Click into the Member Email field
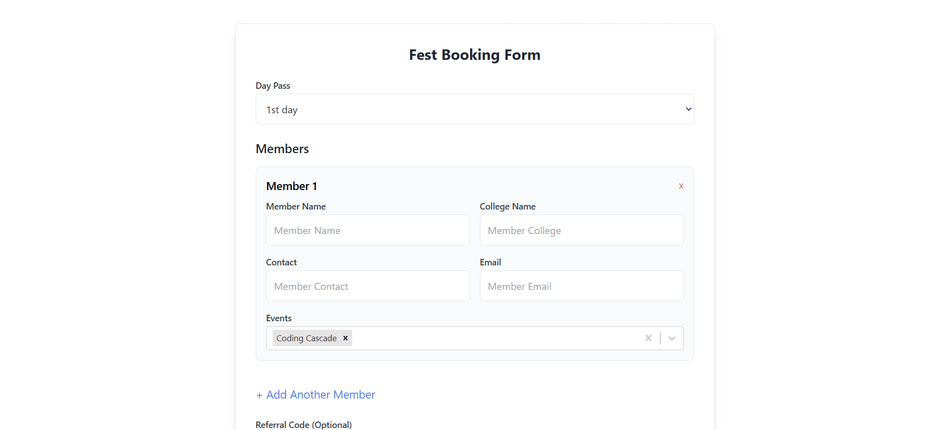This screenshot has width=947, height=430. (581, 286)
